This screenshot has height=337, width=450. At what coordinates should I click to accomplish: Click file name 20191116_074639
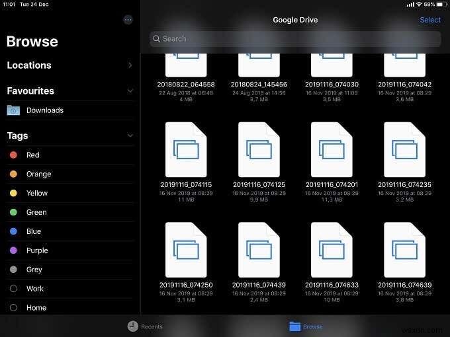click(x=404, y=285)
